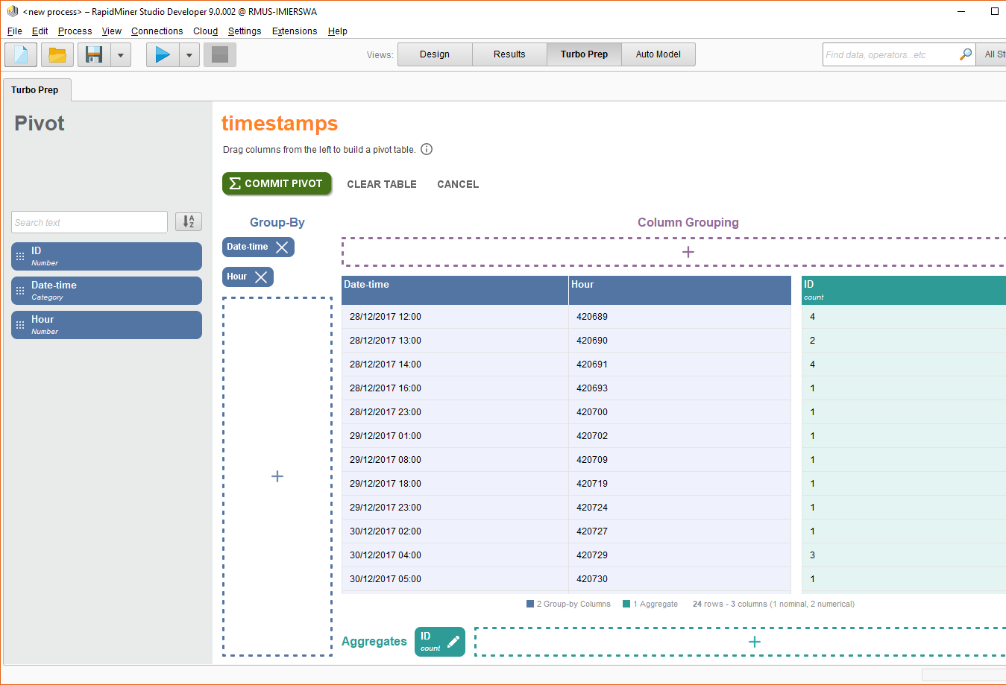Select the hour cell 420730

680,579
